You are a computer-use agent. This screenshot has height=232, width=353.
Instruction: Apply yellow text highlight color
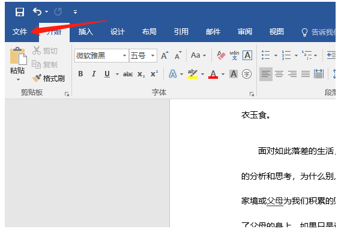pos(193,74)
